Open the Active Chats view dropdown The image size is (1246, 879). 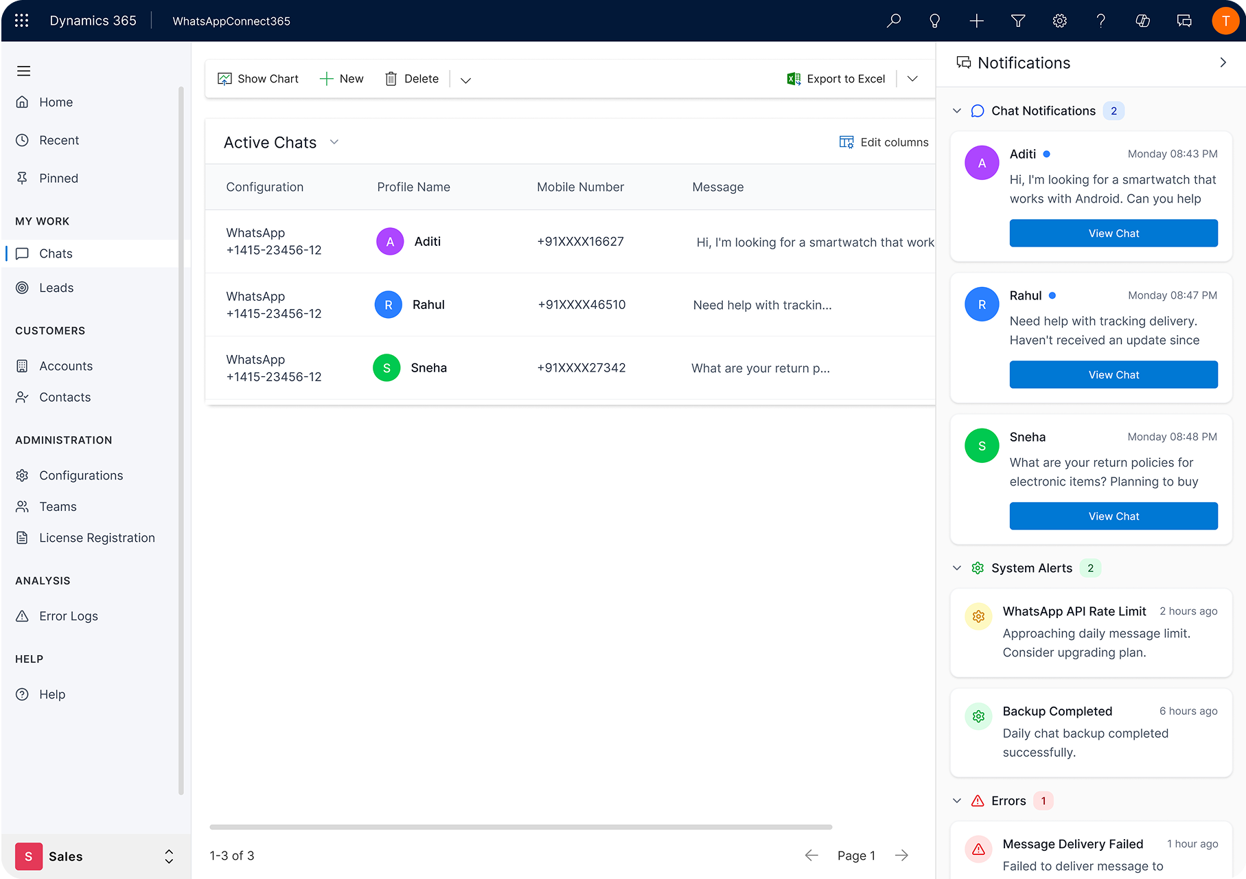[334, 142]
